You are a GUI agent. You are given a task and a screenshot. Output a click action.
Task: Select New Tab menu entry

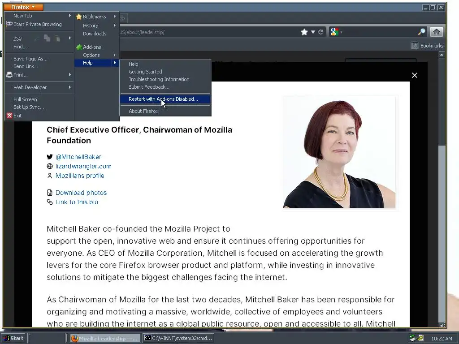pos(22,16)
